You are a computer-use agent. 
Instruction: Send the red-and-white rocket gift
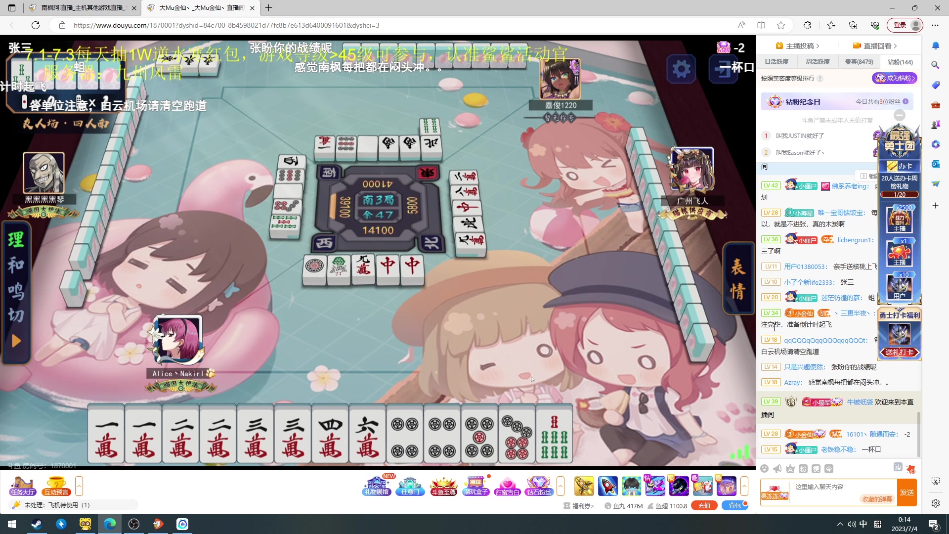pos(607,486)
